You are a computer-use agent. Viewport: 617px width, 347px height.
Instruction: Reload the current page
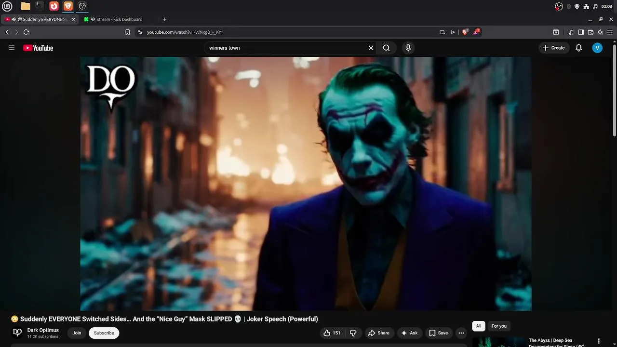click(26, 32)
